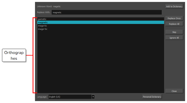
Task: Click the Replace Once button
Action: tap(174, 18)
